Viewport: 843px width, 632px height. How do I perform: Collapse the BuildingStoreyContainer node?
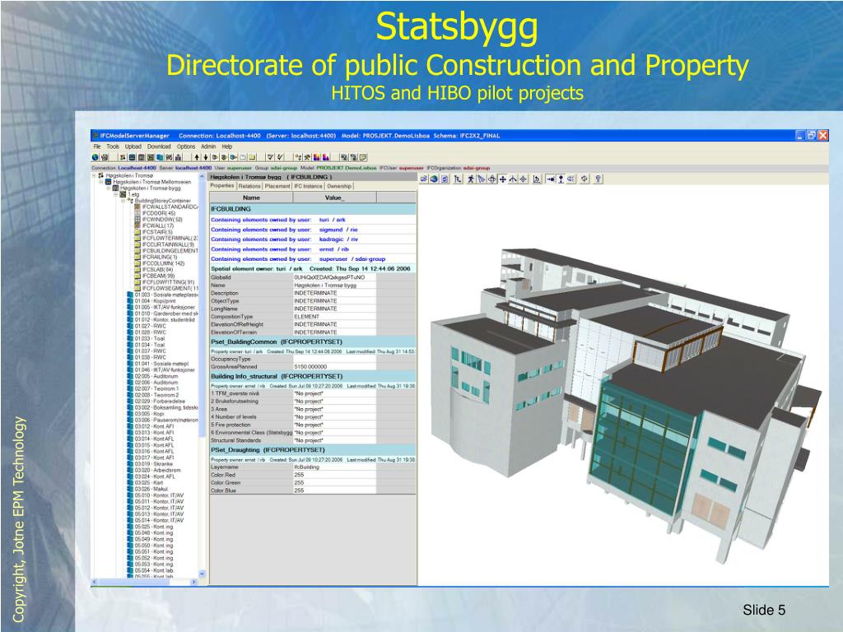pyautogui.click(x=123, y=201)
